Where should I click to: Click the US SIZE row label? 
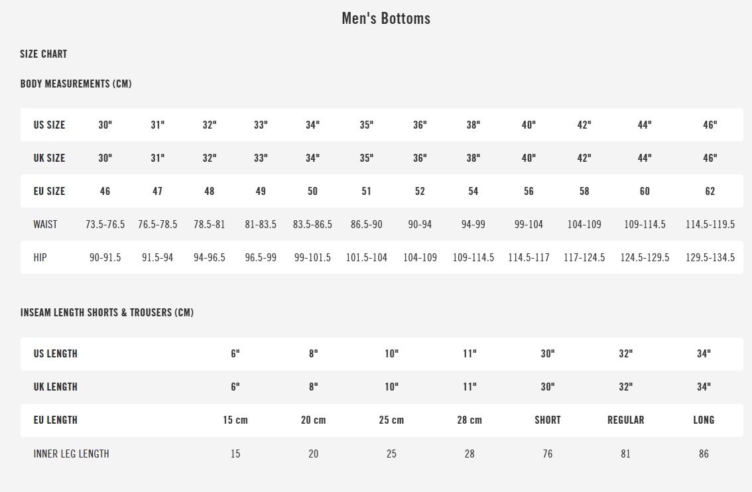coord(50,125)
